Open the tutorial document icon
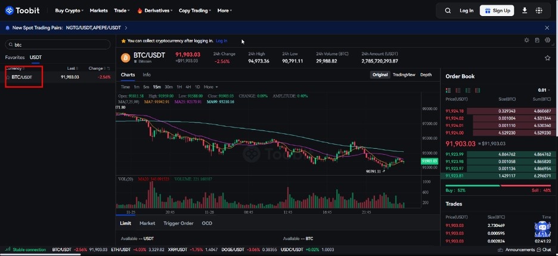The image size is (558, 256). pyautogui.click(x=537, y=40)
